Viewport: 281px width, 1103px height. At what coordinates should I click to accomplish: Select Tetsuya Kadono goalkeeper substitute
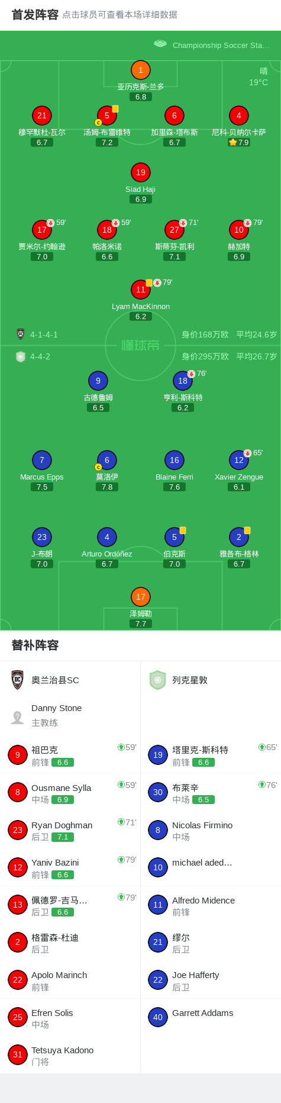click(70, 1055)
